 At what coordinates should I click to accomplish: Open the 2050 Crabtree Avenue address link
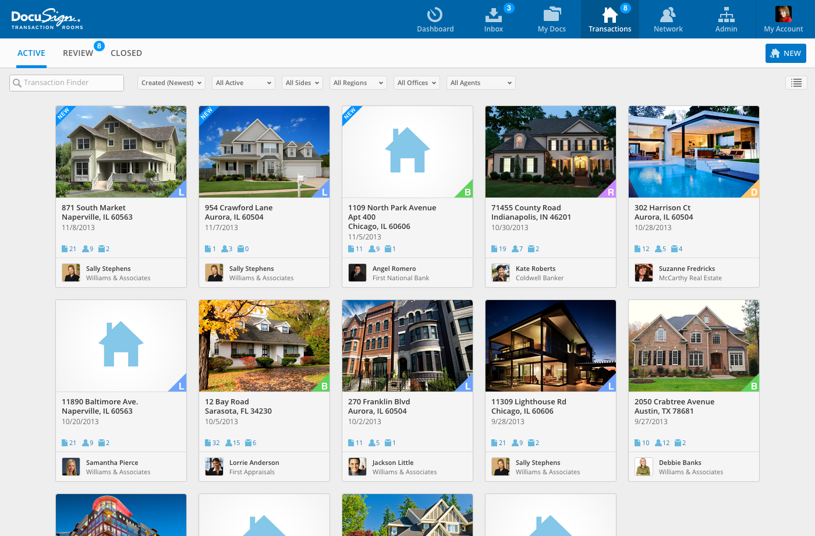point(674,406)
